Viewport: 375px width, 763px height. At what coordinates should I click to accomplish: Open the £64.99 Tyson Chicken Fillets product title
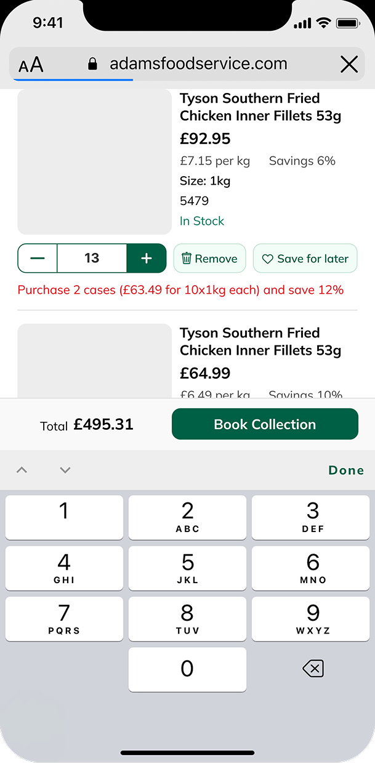[x=260, y=342]
